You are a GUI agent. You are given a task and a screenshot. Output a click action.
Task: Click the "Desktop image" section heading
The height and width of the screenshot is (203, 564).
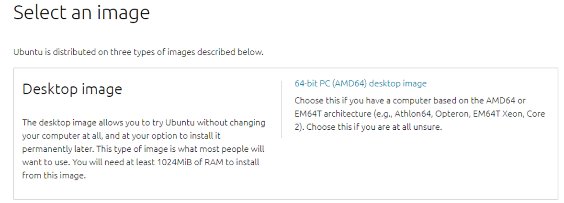point(72,90)
